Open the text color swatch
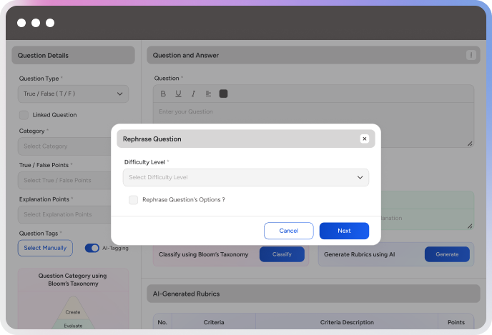The width and height of the screenshot is (492, 335). (223, 94)
